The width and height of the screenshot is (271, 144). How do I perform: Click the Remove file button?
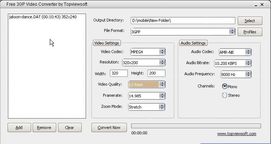(44, 128)
